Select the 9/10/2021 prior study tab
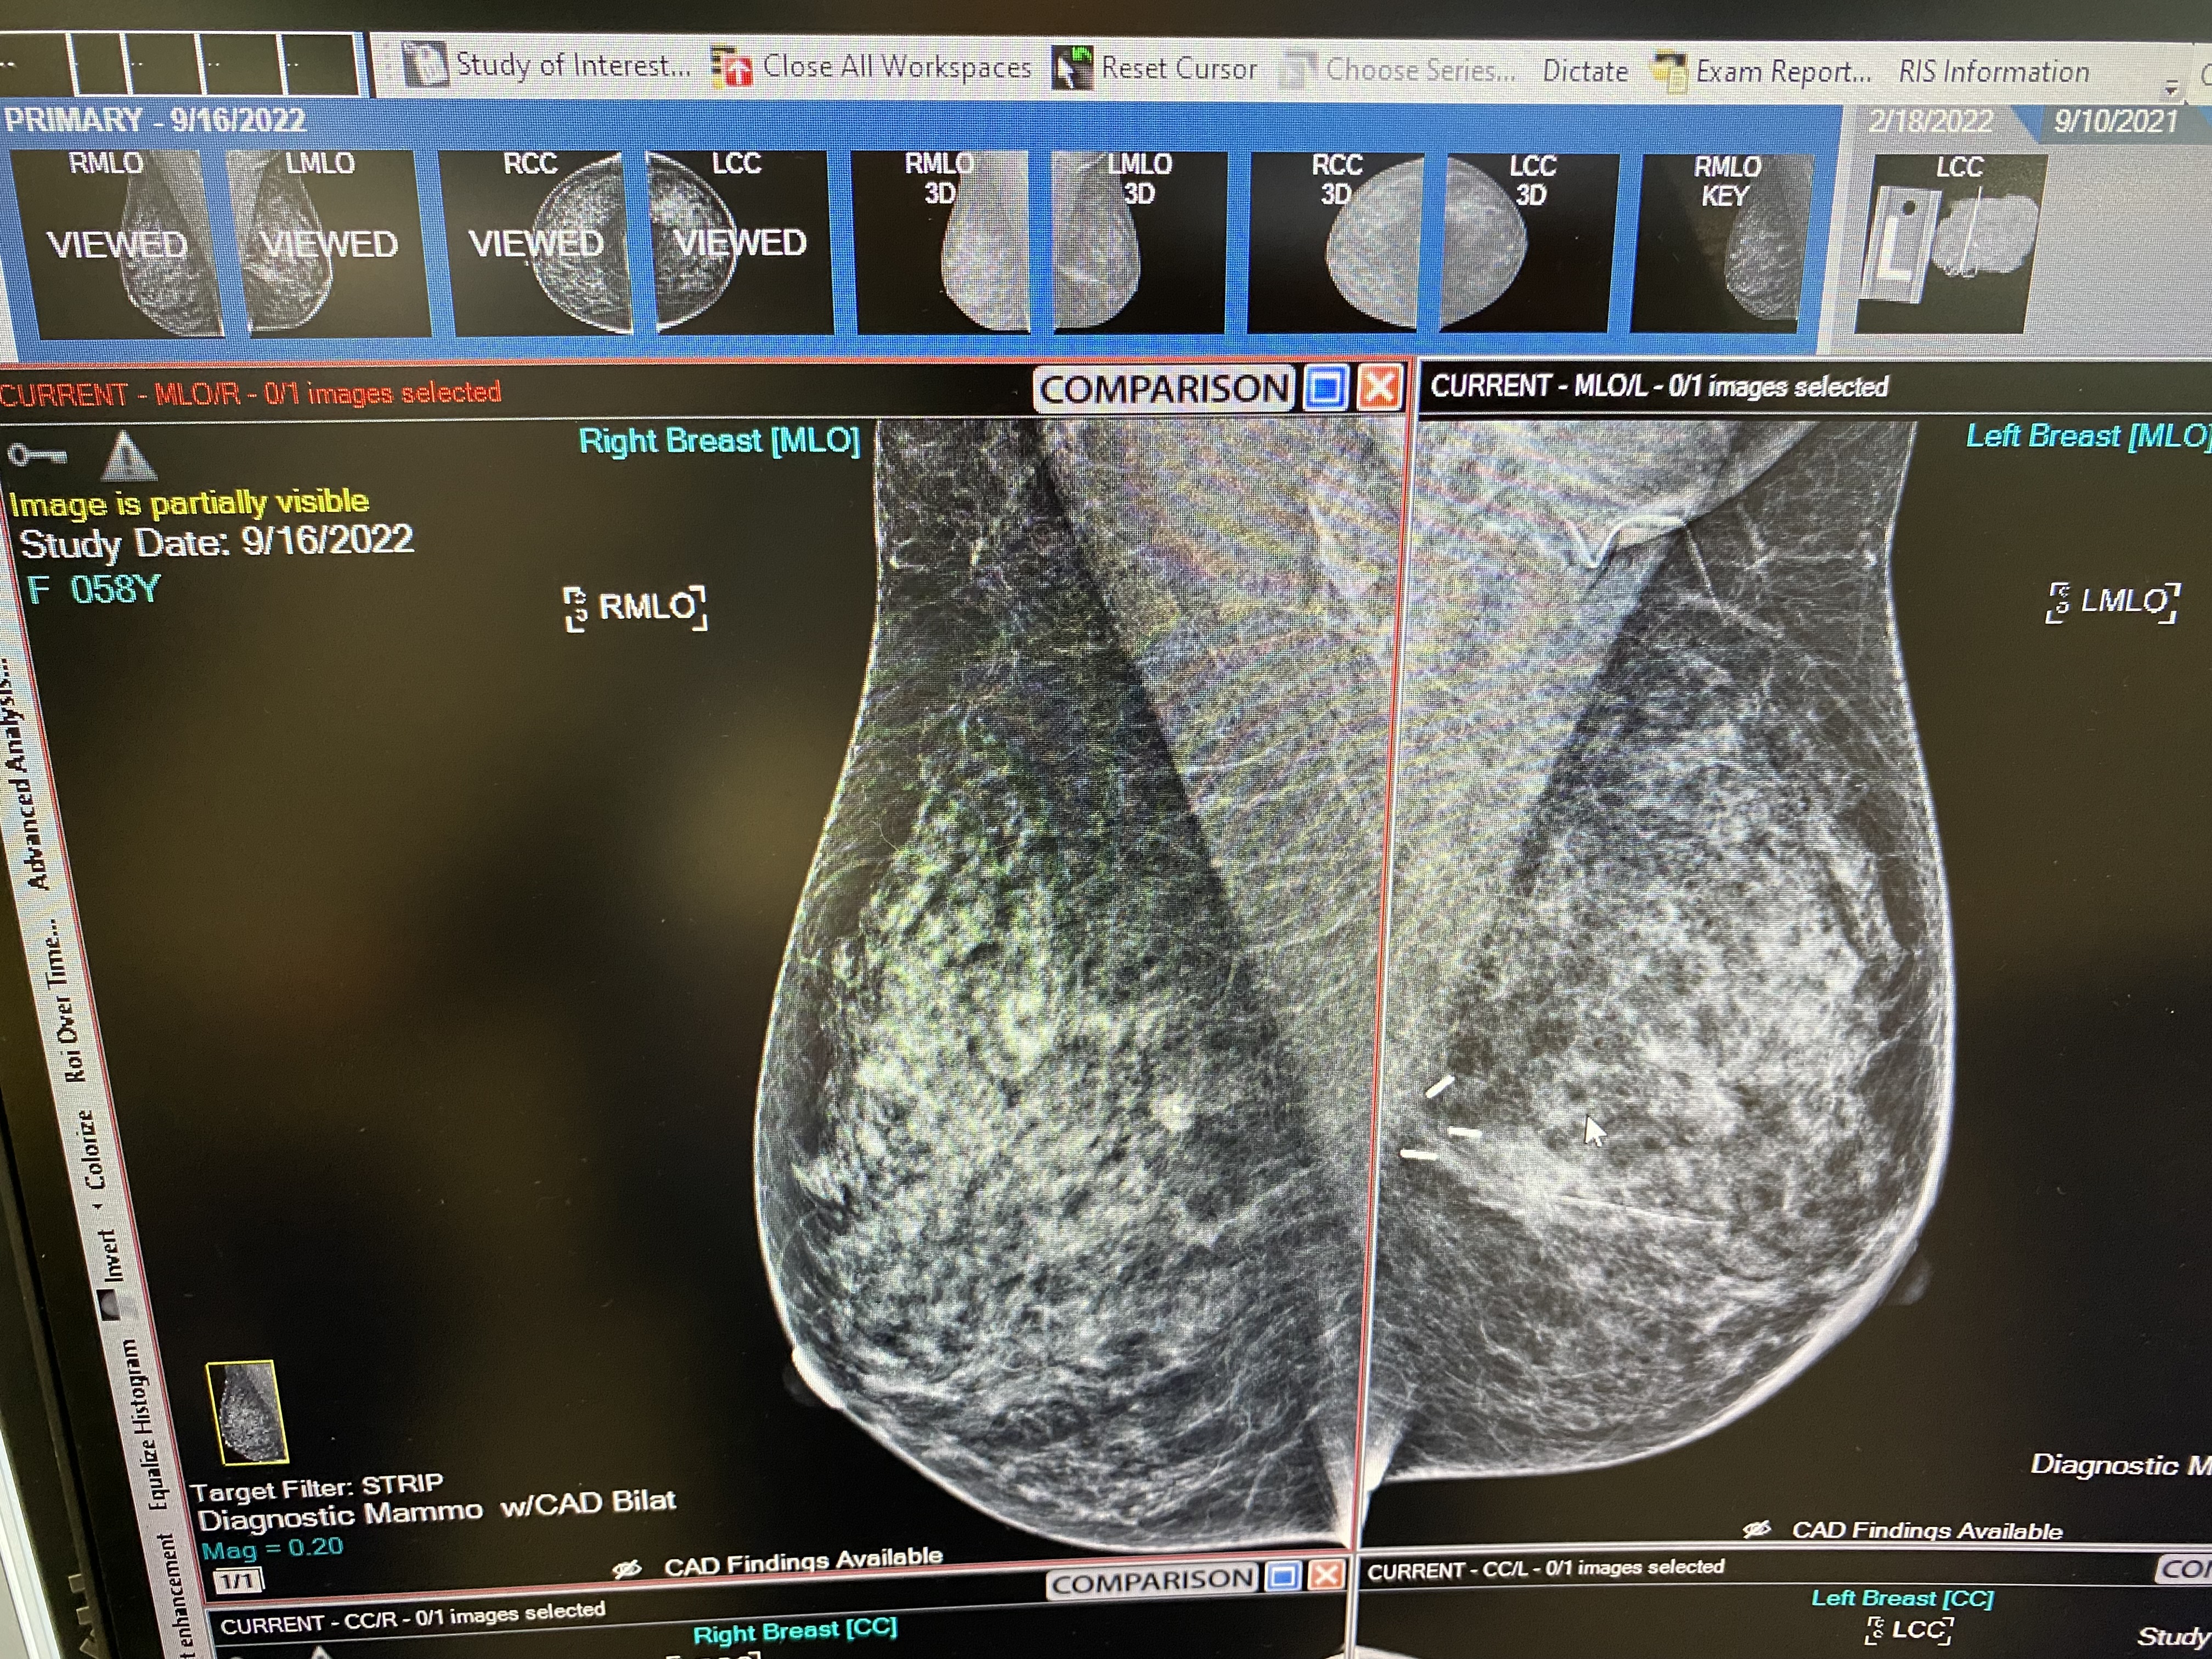The image size is (2212, 1659). (x=2115, y=122)
